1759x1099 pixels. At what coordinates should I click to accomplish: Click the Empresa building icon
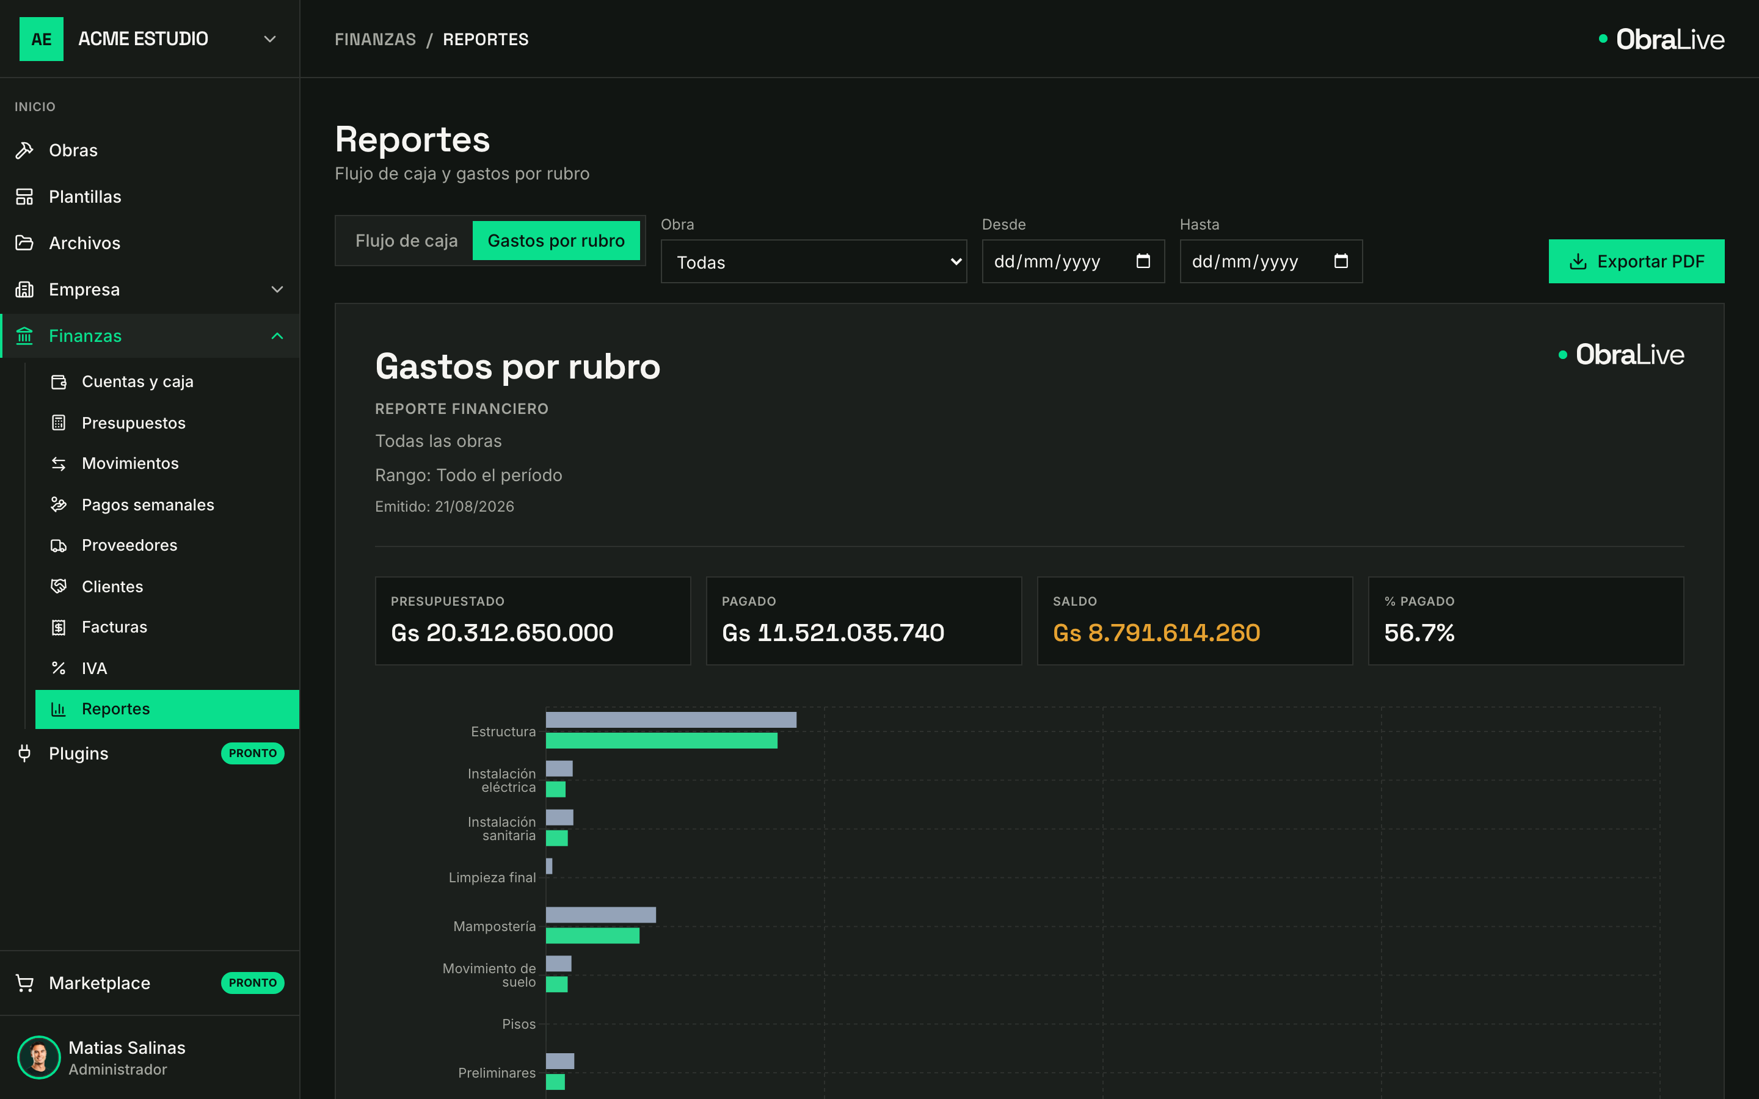[x=24, y=289]
